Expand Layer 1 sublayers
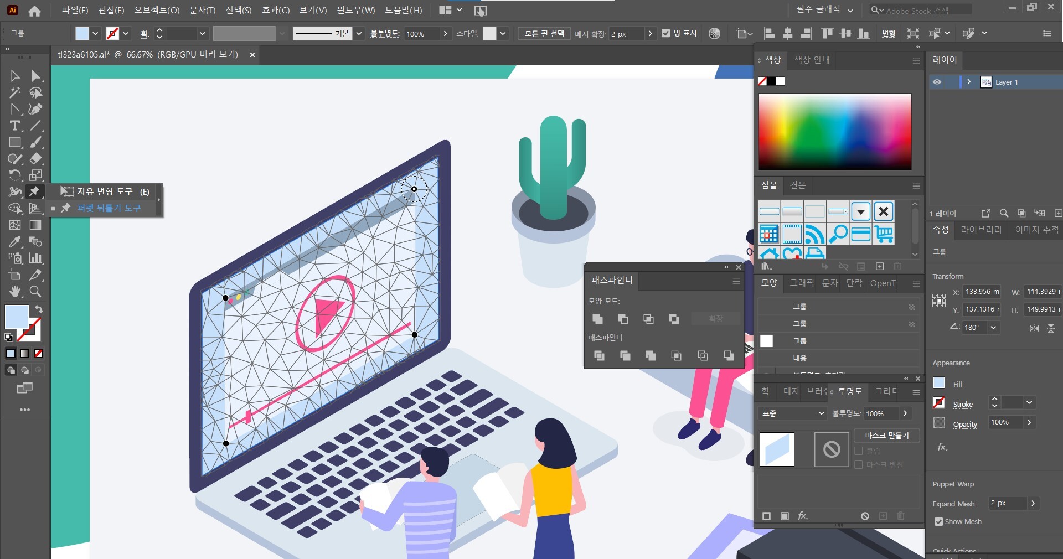The image size is (1063, 559). coord(969,82)
